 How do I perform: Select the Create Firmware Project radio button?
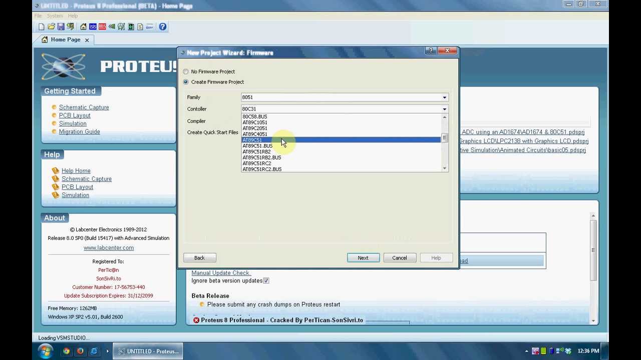tap(186, 82)
